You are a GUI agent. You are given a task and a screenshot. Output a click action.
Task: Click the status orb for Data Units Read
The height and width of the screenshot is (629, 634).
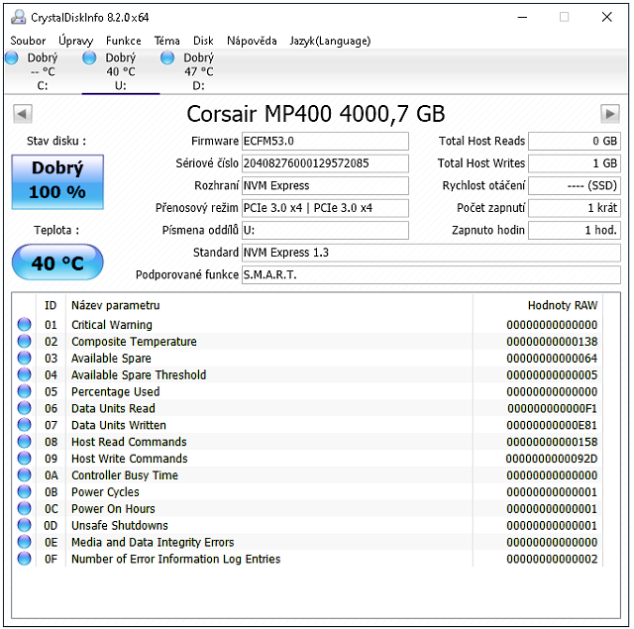pyautogui.click(x=24, y=408)
